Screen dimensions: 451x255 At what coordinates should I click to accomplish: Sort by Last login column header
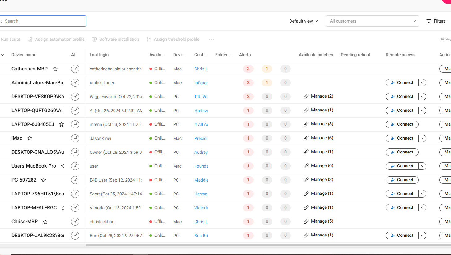tap(99, 55)
